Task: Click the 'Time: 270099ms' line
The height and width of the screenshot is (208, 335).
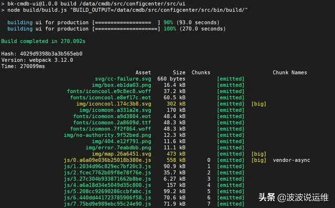Action: click(x=23, y=66)
